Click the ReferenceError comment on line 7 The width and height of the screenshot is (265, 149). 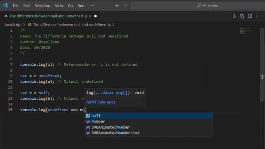(x=97, y=65)
